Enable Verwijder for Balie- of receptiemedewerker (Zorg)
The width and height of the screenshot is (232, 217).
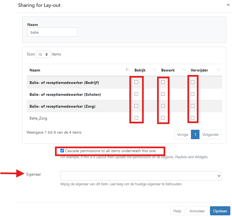192,106
